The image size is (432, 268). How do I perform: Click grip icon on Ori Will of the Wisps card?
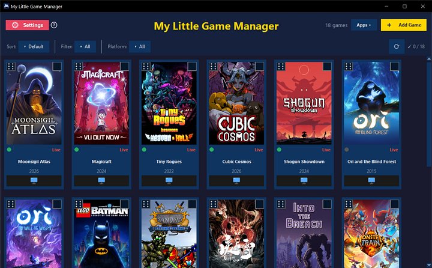tap(11, 204)
